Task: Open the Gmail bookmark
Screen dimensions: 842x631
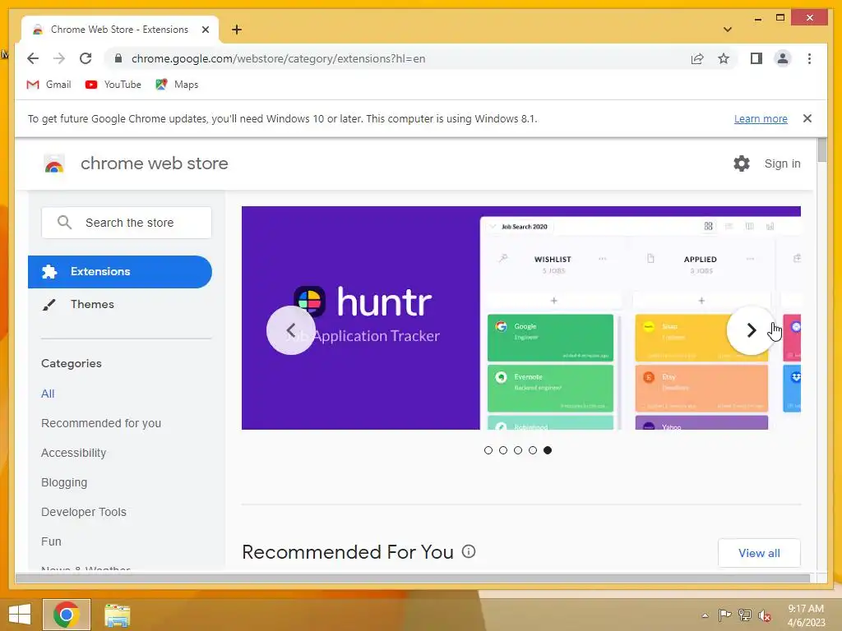Action: pyautogui.click(x=49, y=85)
